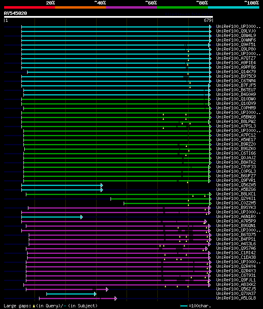Select the UniRef100_A4S3L6 label
The image size is (263, 309).
[x=236, y=244]
